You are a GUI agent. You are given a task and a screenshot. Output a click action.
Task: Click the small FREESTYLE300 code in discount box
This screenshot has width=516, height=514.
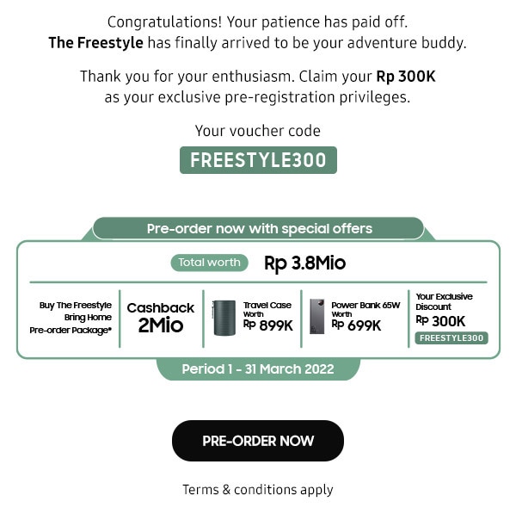coord(451,338)
